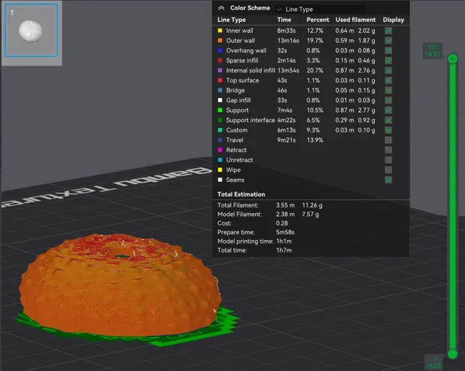Toggle Gap infill display checkbox

click(x=388, y=100)
